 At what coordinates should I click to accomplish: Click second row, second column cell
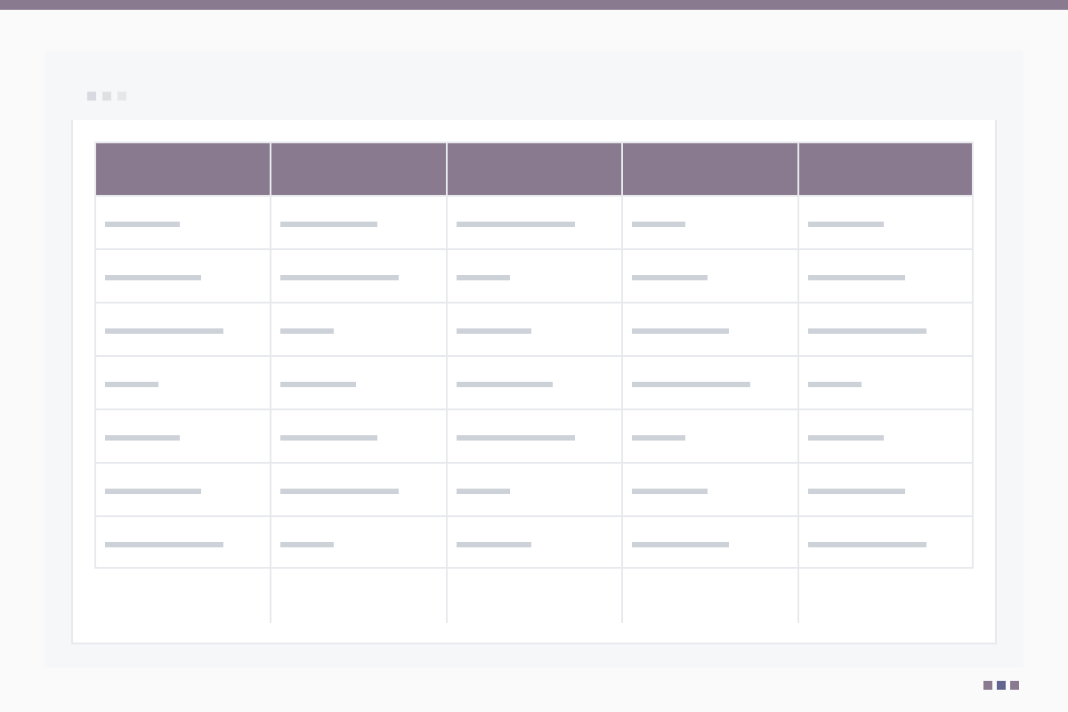tap(359, 276)
